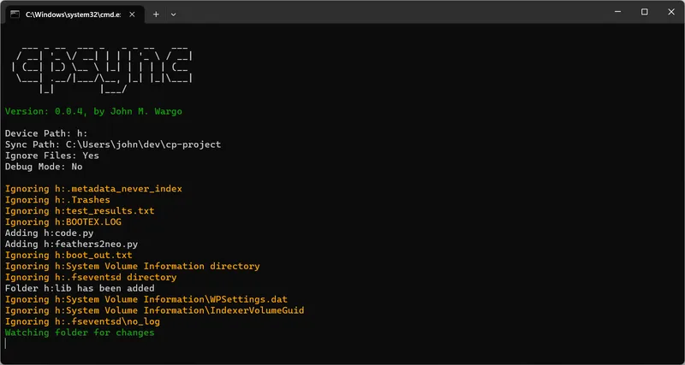The width and height of the screenshot is (685, 365).
Task: Click 'Ignoring h:BOOTEX.LOG' line
Action: 63,222
